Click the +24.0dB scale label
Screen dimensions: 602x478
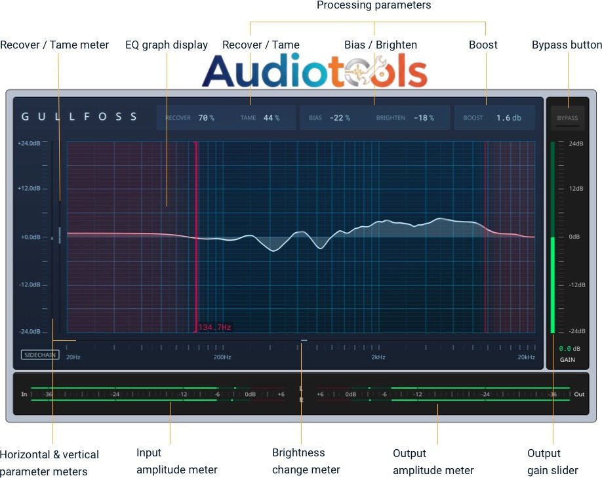tap(29, 143)
